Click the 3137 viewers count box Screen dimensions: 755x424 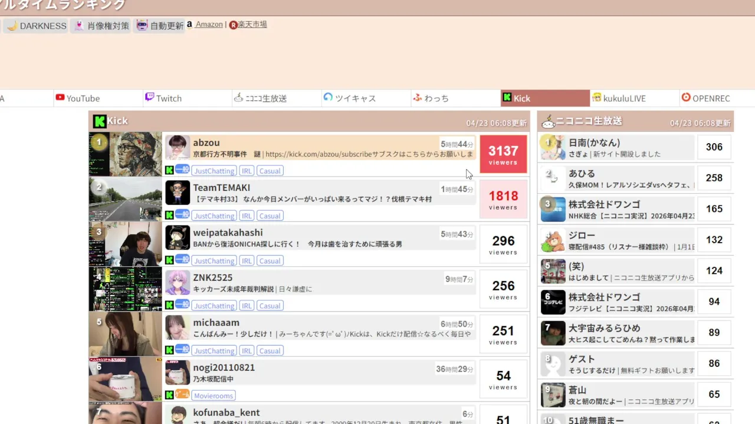[x=503, y=154]
